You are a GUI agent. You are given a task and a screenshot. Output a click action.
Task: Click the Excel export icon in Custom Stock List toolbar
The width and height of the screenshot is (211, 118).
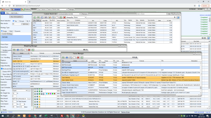38,17
